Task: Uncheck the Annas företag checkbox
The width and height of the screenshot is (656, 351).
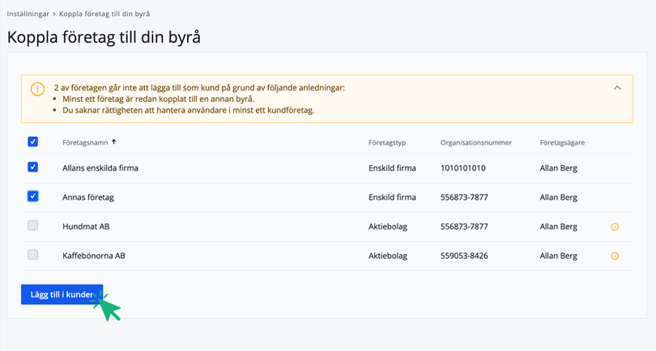Action: (33, 197)
